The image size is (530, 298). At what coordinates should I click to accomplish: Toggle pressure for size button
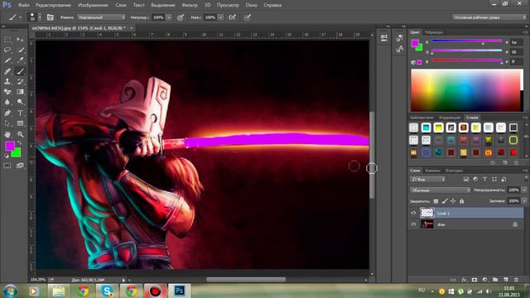pos(248,17)
